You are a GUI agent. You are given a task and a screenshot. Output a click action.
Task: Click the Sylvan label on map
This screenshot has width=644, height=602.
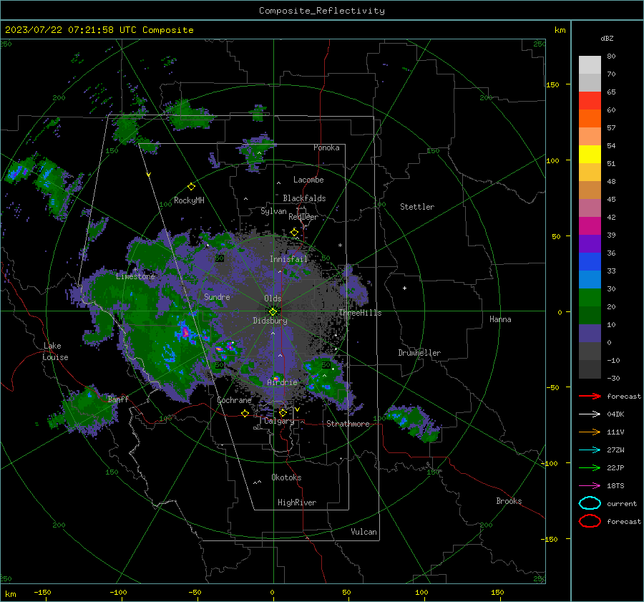click(x=273, y=211)
